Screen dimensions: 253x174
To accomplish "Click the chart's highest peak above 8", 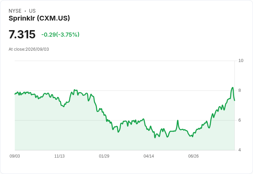I will pos(233,87).
